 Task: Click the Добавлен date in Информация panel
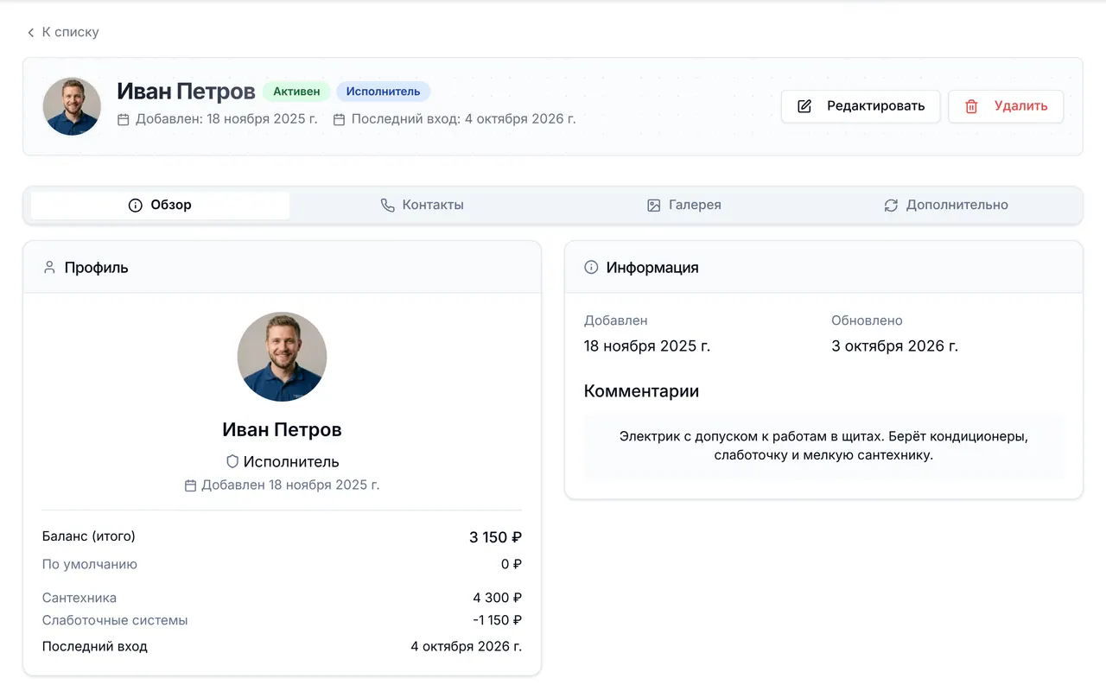click(x=647, y=346)
